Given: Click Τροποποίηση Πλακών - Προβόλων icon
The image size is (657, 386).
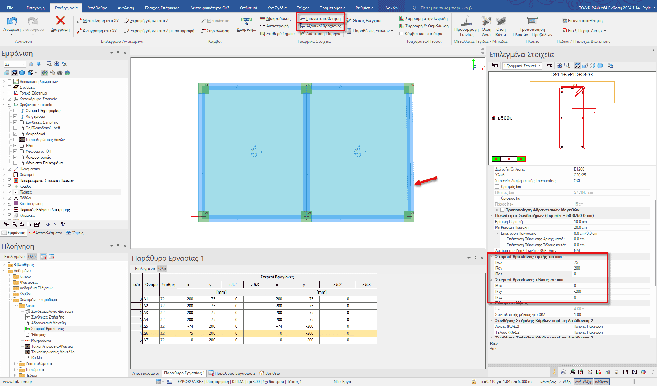Looking at the screenshot, I should click(532, 21).
